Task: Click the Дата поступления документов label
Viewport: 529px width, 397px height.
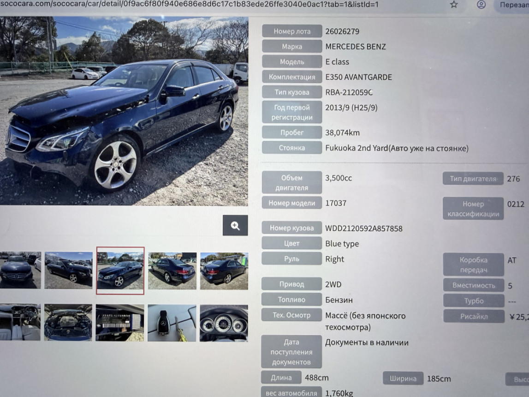Action: 291,352
